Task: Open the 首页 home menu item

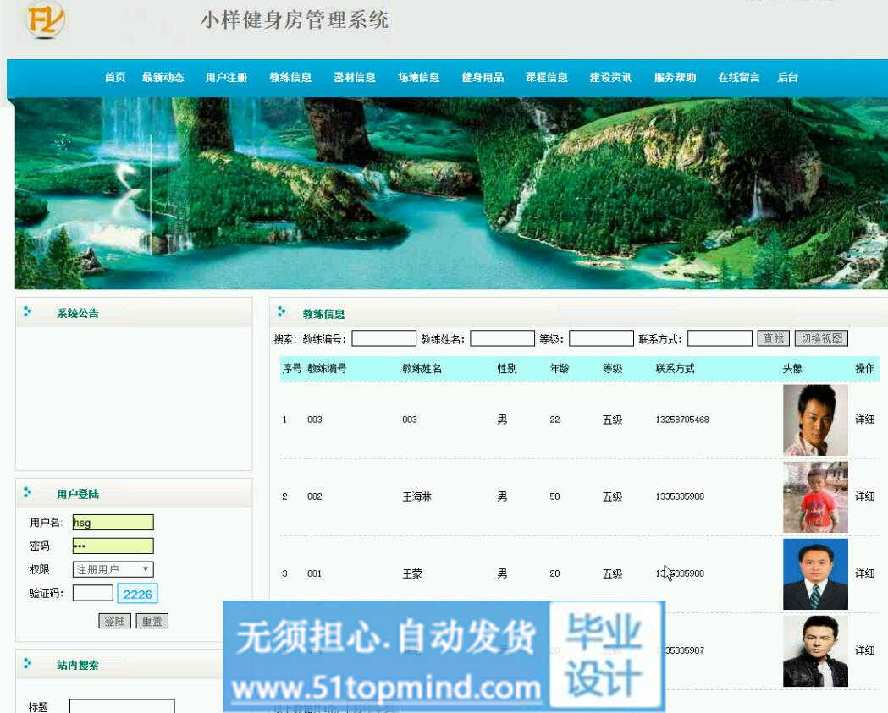Action: [115, 77]
